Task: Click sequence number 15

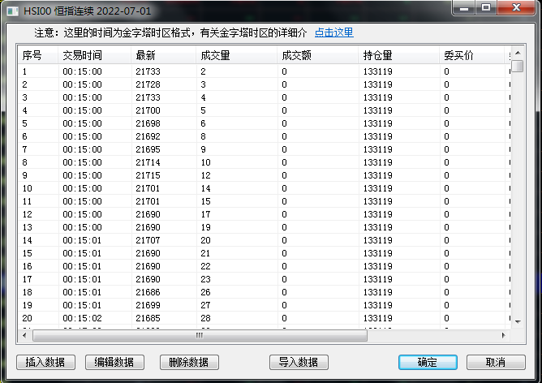Action: (27, 253)
